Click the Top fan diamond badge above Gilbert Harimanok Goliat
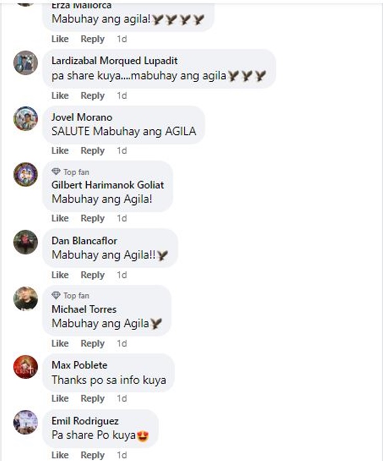 point(70,172)
